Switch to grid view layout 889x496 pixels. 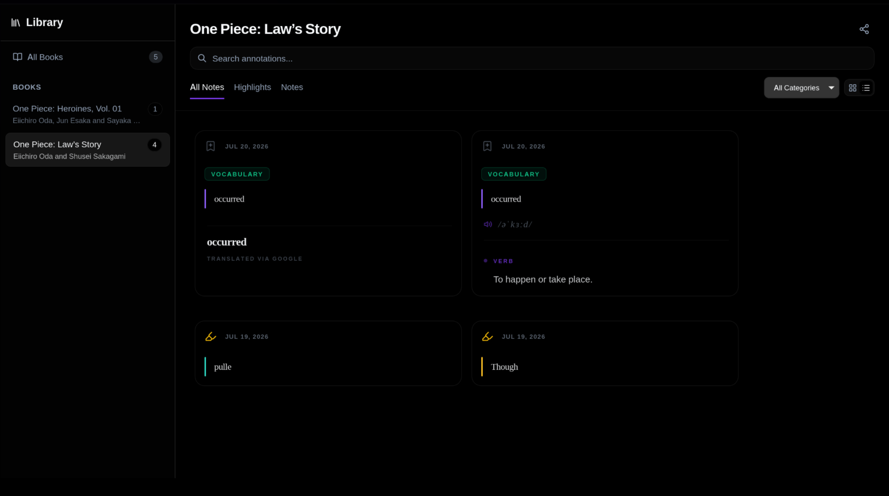tap(852, 88)
